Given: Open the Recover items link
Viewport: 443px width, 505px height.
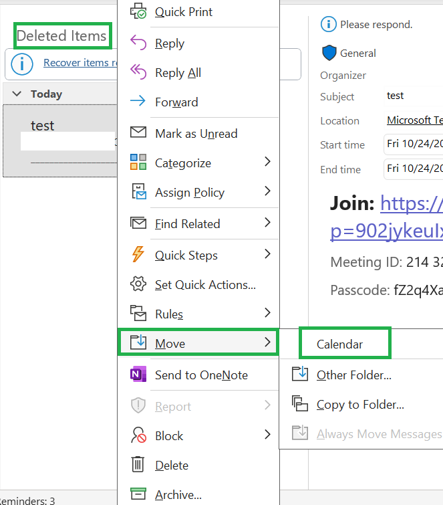Looking at the screenshot, I should tap(80, 62).
